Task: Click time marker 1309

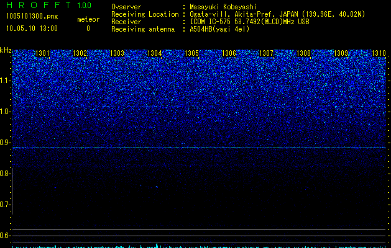Action: 341,53
